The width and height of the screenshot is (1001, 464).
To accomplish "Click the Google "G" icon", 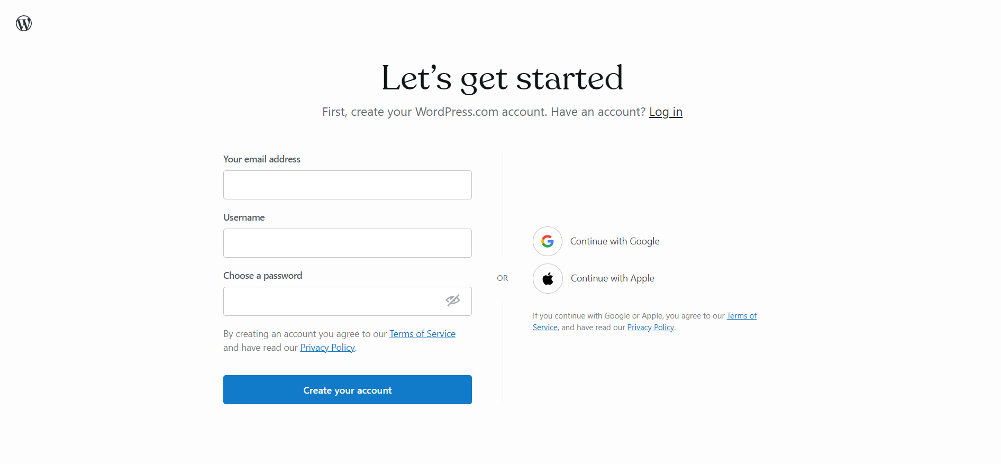I will [547, 241].
